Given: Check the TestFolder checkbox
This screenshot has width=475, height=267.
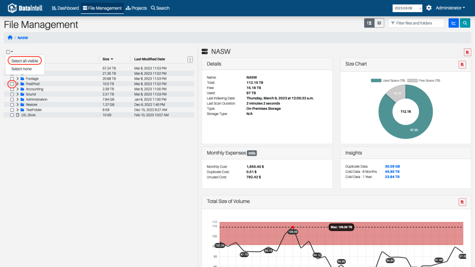Looking at the screenshot, I should (12, 110).
